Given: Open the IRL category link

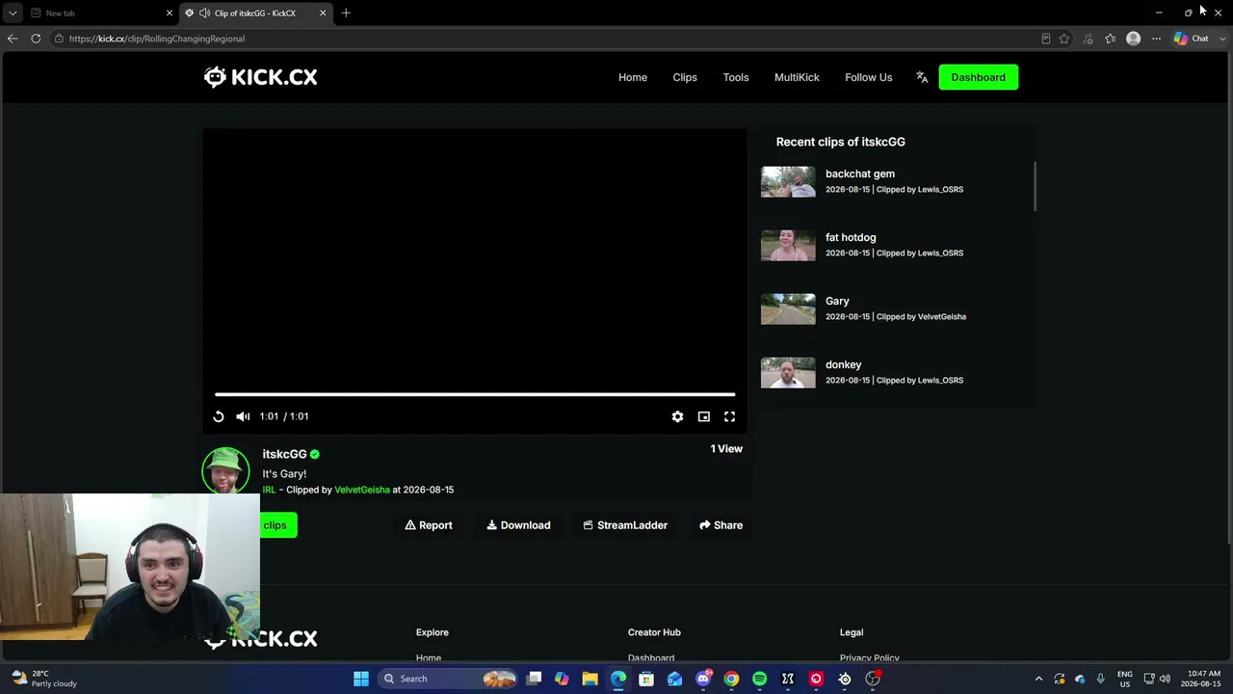Looking at the screenshot, I should 269,490.
